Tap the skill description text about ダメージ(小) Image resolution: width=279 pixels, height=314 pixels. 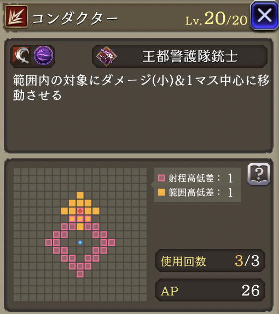point(141,87)
